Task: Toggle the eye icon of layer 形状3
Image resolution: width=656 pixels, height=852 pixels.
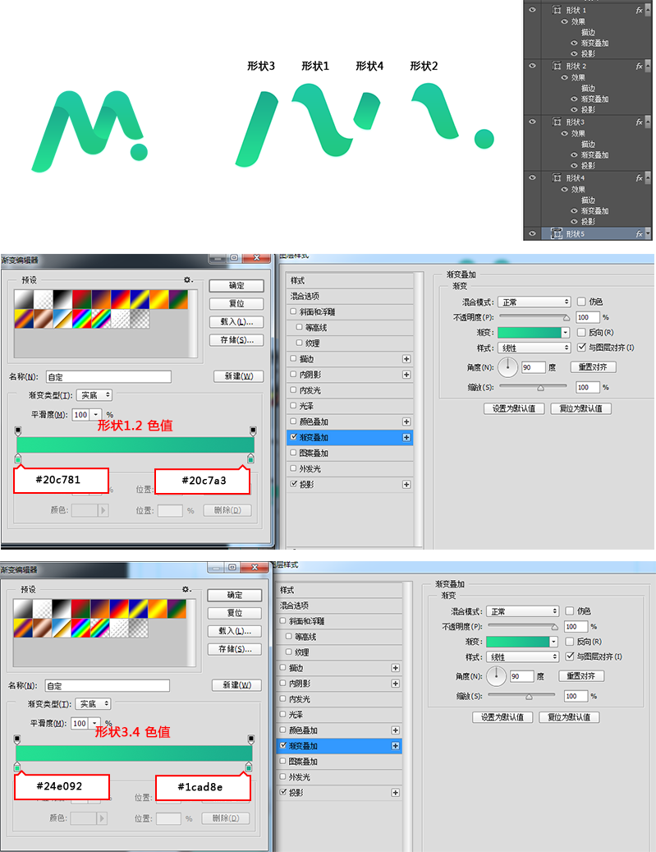Action: (x=532, y=122)
